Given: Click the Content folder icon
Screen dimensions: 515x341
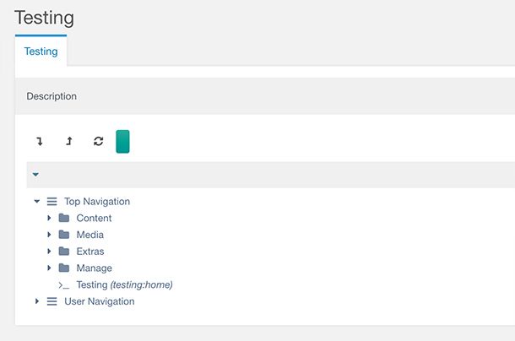Looking at the screenshot, I should [x=64, y=218].
